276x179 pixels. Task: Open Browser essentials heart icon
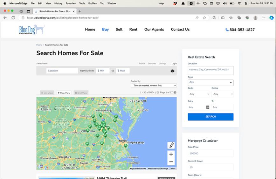point(247,18)
